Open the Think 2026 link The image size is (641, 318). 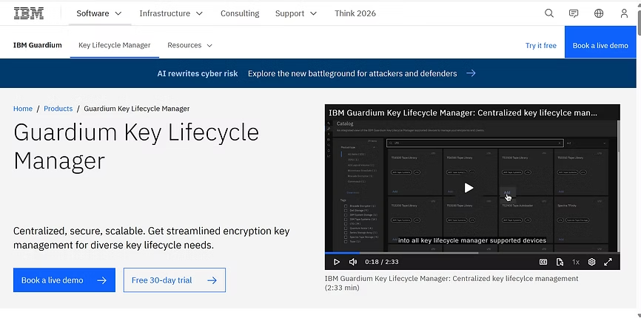tap(355, 13)
